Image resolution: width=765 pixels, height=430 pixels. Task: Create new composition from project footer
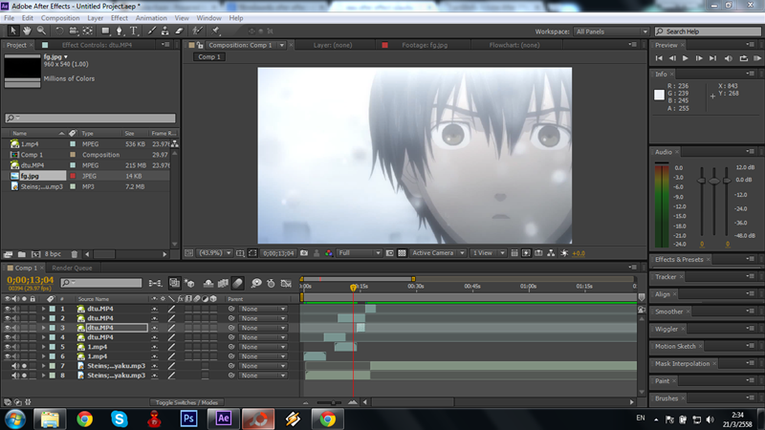click(x=35, y=254)
